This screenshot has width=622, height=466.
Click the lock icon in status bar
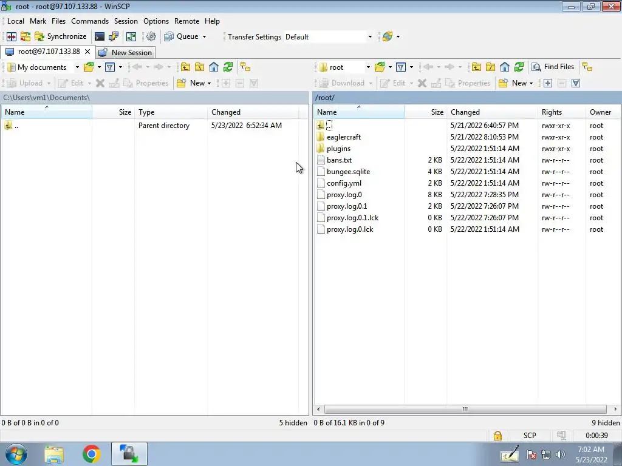click(x=497, y=436)
